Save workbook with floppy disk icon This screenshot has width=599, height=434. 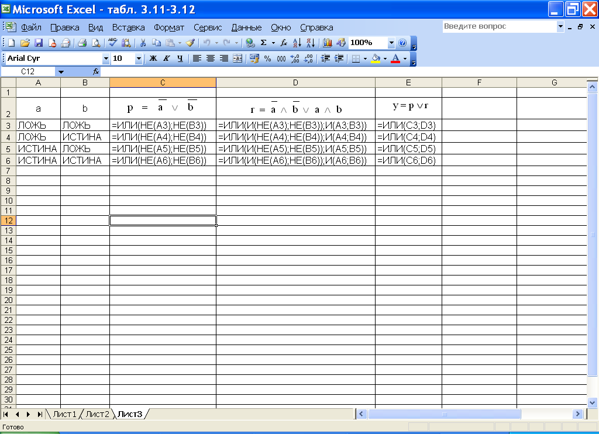coord(39,43)
